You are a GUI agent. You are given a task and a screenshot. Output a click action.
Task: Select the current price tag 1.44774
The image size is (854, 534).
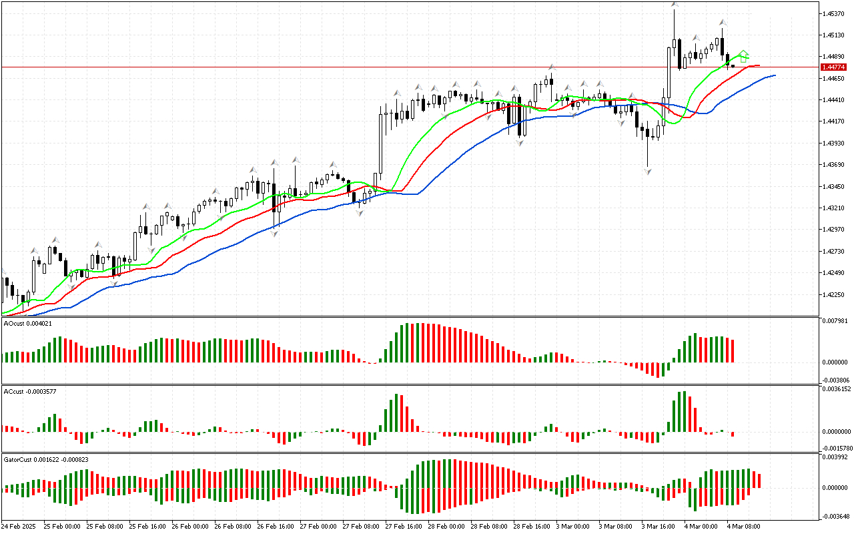pos(834,67)
